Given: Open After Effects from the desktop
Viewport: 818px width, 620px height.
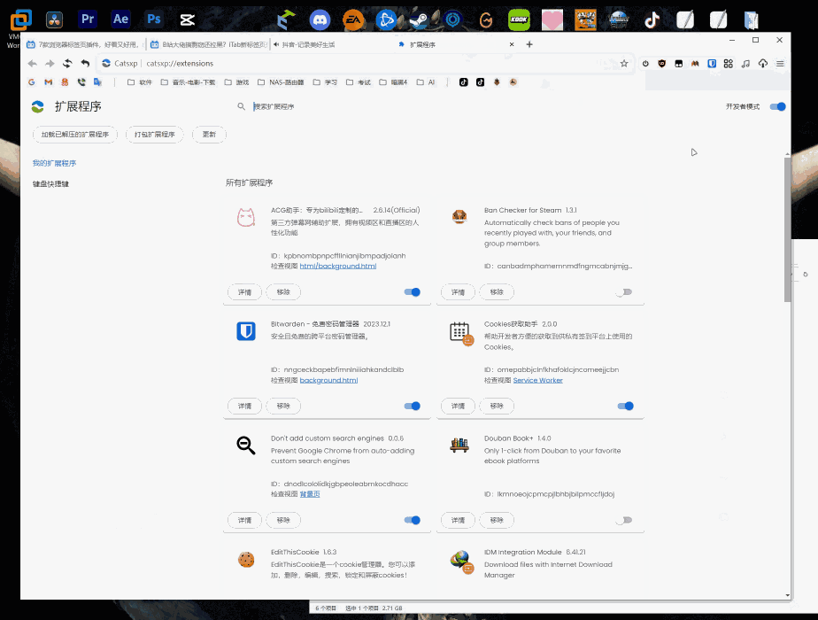Looking at the screenshot, I should [x=120, y=19].
